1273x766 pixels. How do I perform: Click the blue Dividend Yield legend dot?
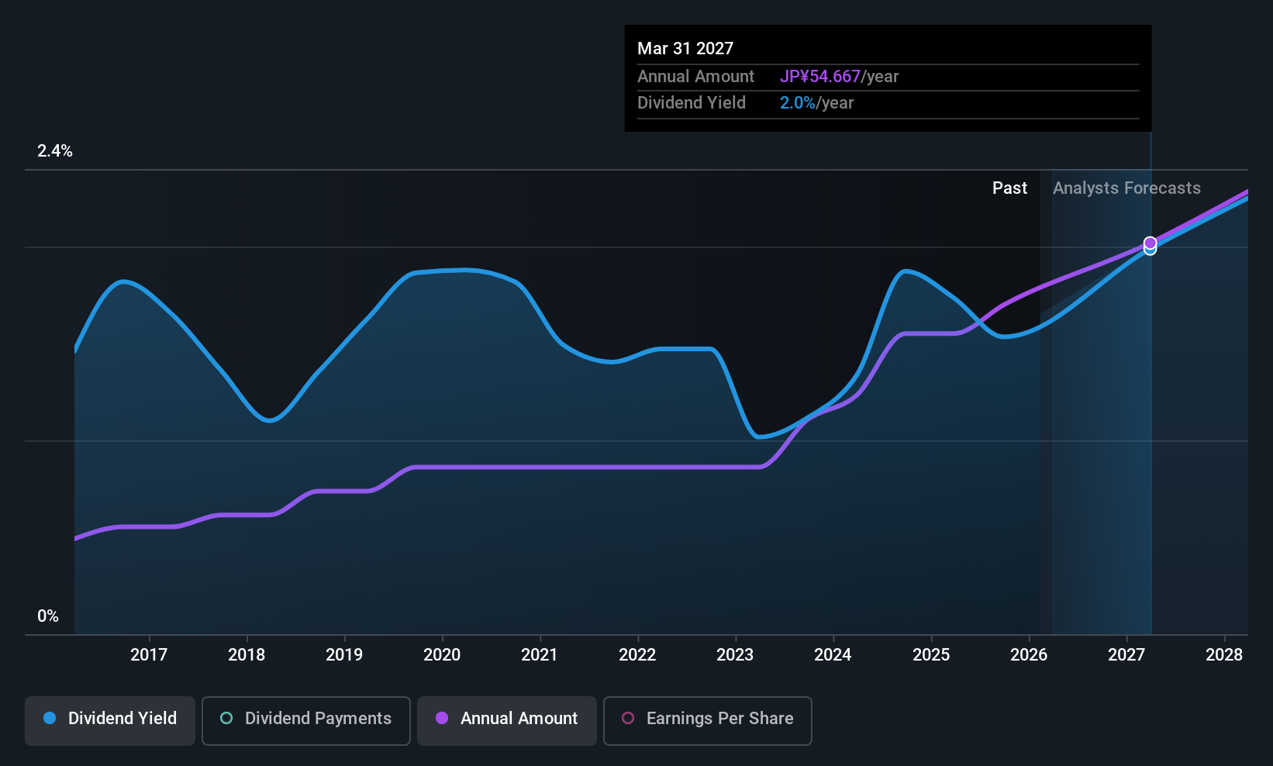click(x=50, y=718)
